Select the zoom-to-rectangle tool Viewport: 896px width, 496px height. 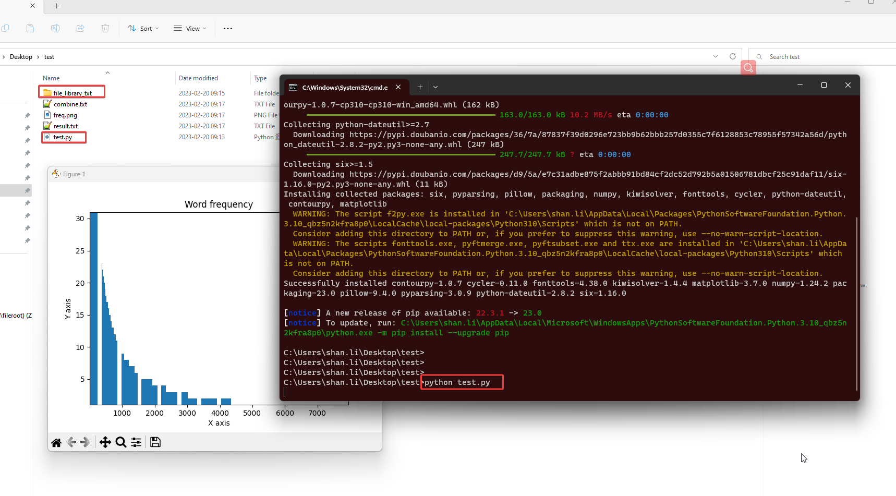(121, 442)
